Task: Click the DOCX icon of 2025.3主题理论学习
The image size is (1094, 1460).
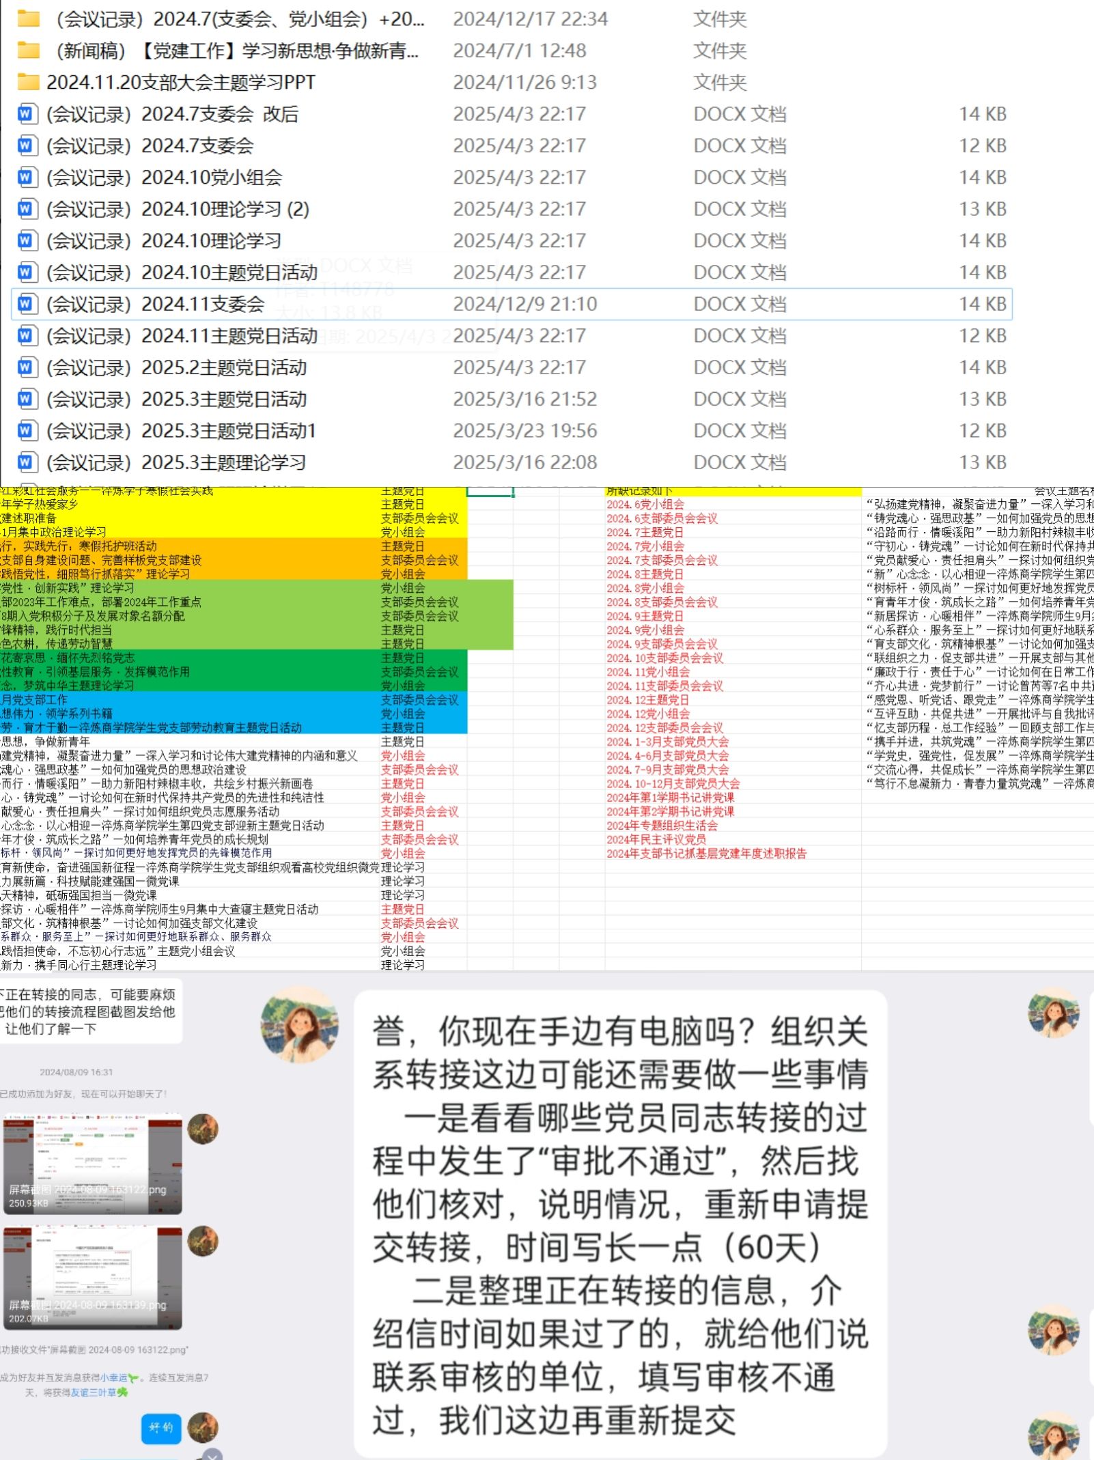Action: [x=25, y=462]
